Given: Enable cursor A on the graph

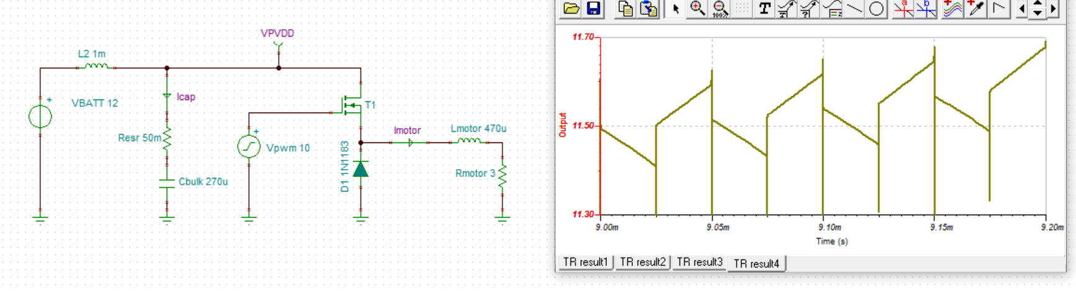Looking at the screenshot, I should click(x=903, y=9).
